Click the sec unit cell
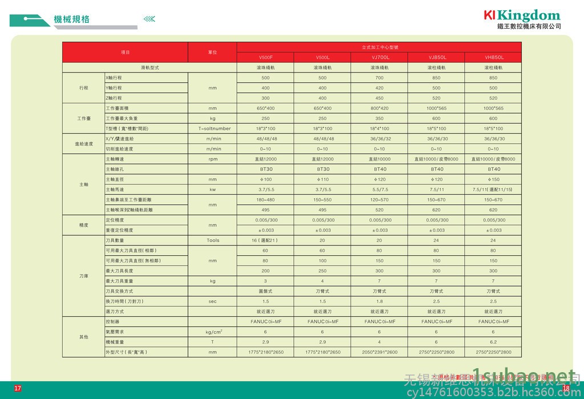The width and height of the screenshot is (584, 399). click(213, 301)
